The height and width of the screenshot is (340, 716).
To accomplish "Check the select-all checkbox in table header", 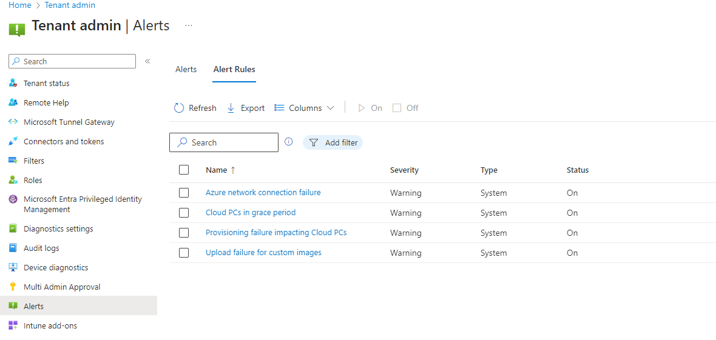I will (184, 170).
